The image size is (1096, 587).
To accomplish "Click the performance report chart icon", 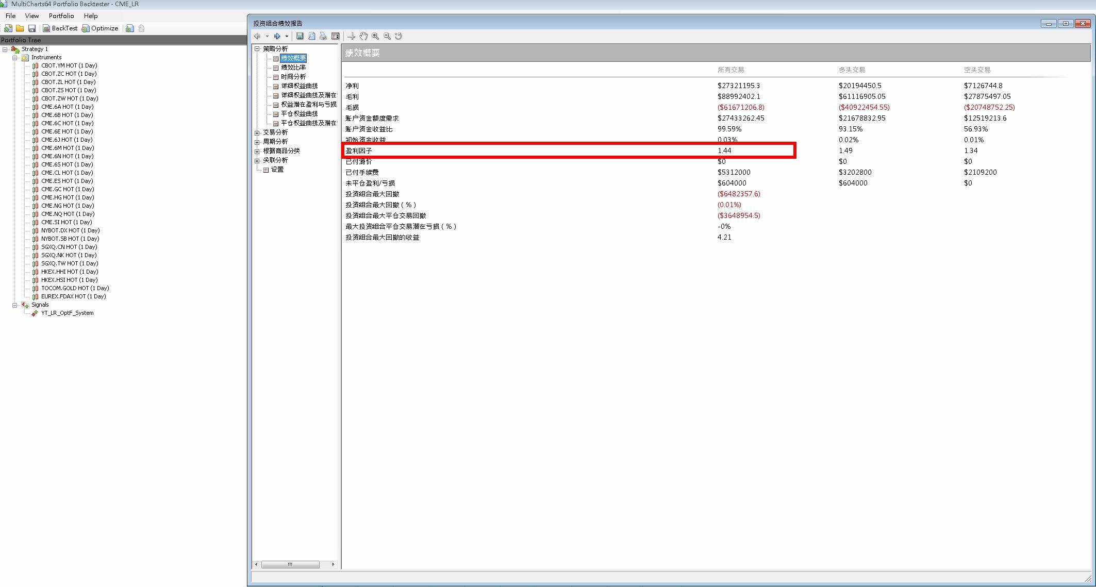I will coord(130,28).
